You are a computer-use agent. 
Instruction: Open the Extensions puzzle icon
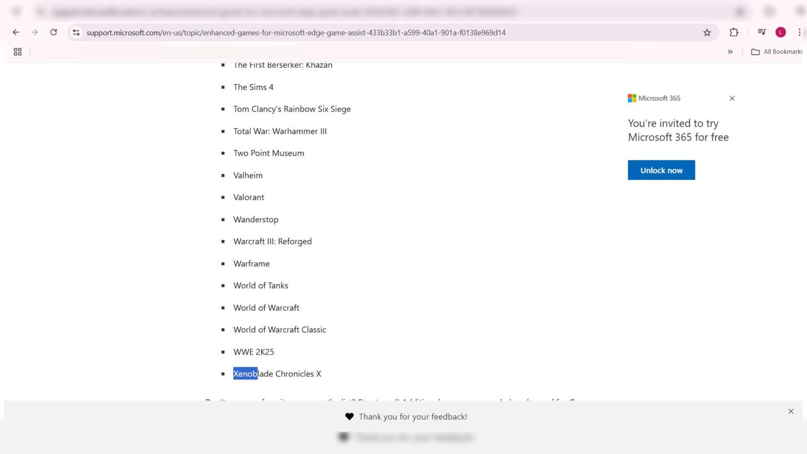[734, 33]
